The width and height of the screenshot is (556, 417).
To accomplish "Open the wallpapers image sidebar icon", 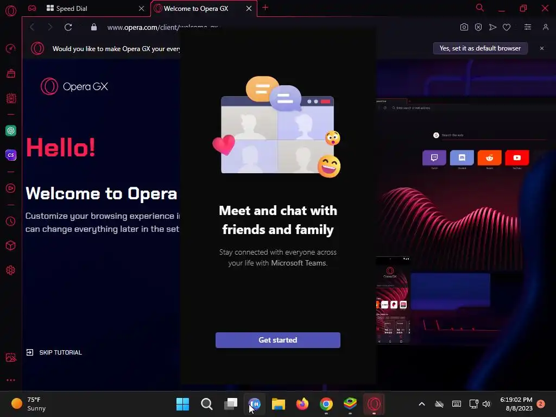I will click(x=11, y=357).
